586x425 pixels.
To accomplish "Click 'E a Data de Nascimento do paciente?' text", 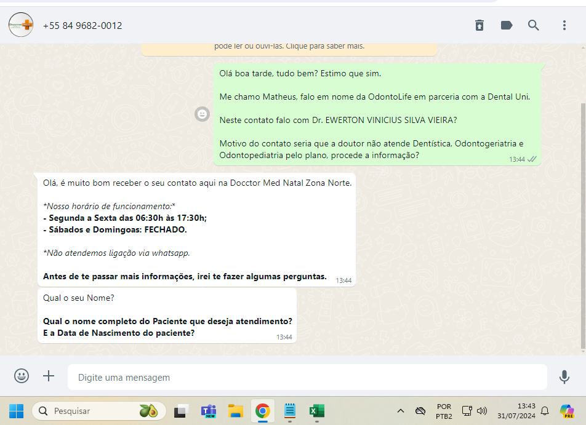I will [x=119, y=333].
